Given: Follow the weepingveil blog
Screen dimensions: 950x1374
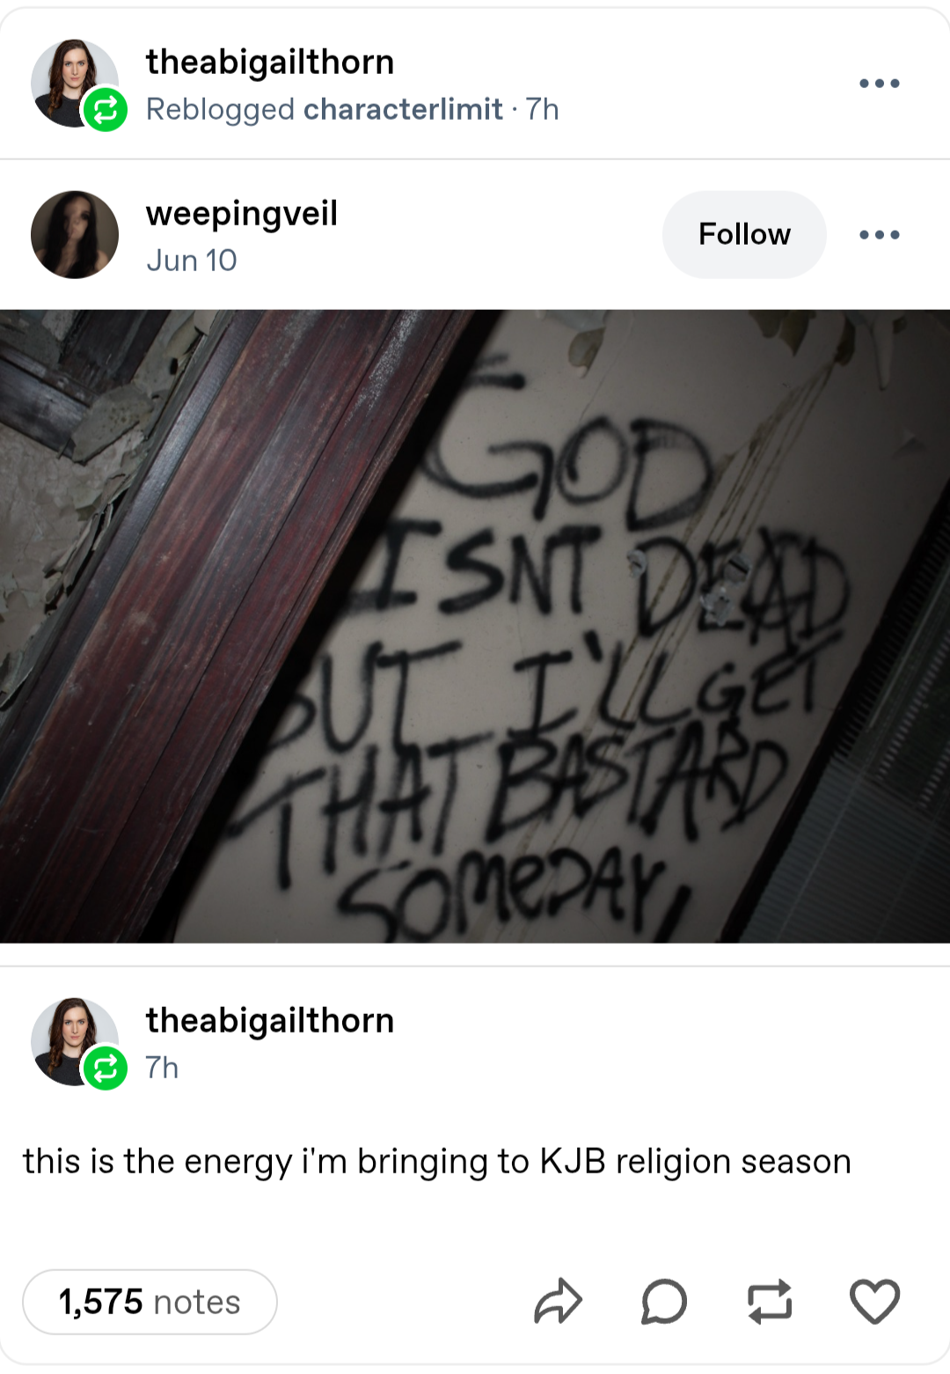Looking at the screenshot, I should point(744,234).
